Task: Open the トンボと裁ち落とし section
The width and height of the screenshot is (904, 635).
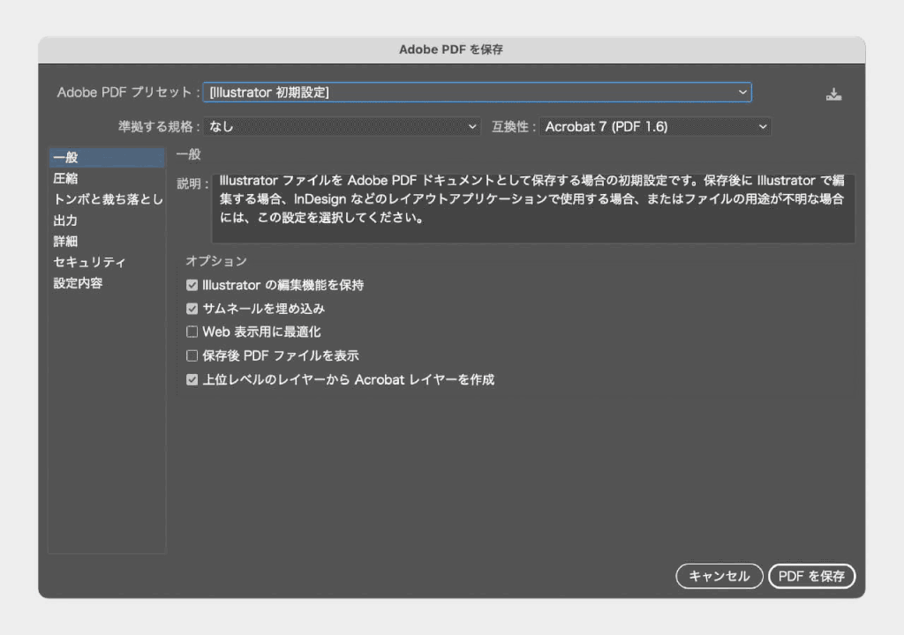Action: click(107, 199)
